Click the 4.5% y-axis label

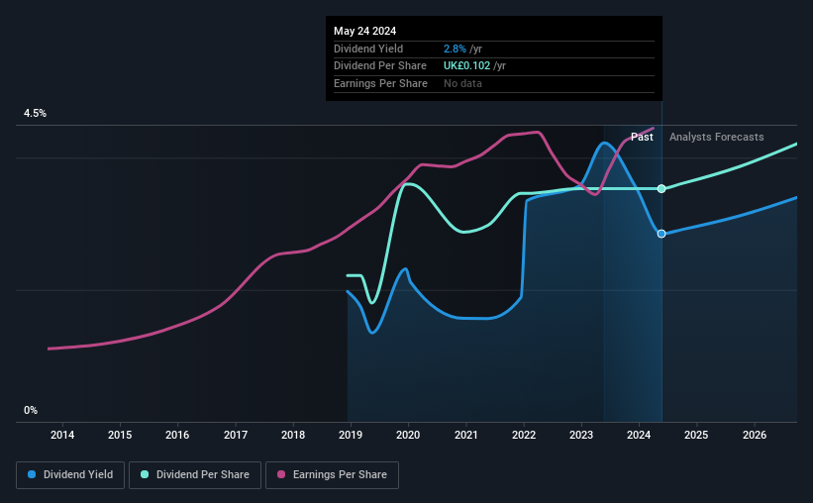pyautogui.click(x=35, y=113)
